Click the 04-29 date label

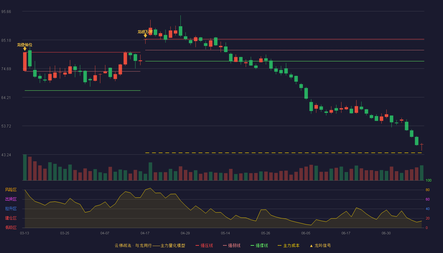pyautogui.click(x=185, y=233)
